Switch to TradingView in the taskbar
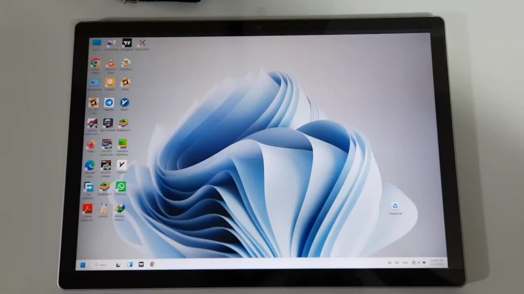Screen dimensions: 524x294 [x=141, y=265]
